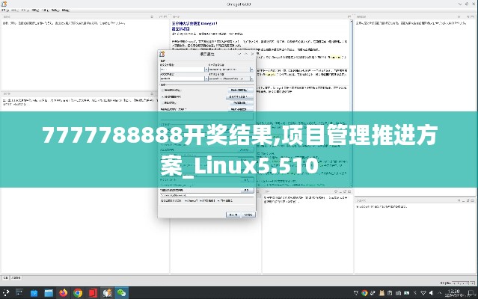Click the clock in the system tray
478x299 pixels.
(454, 293)
